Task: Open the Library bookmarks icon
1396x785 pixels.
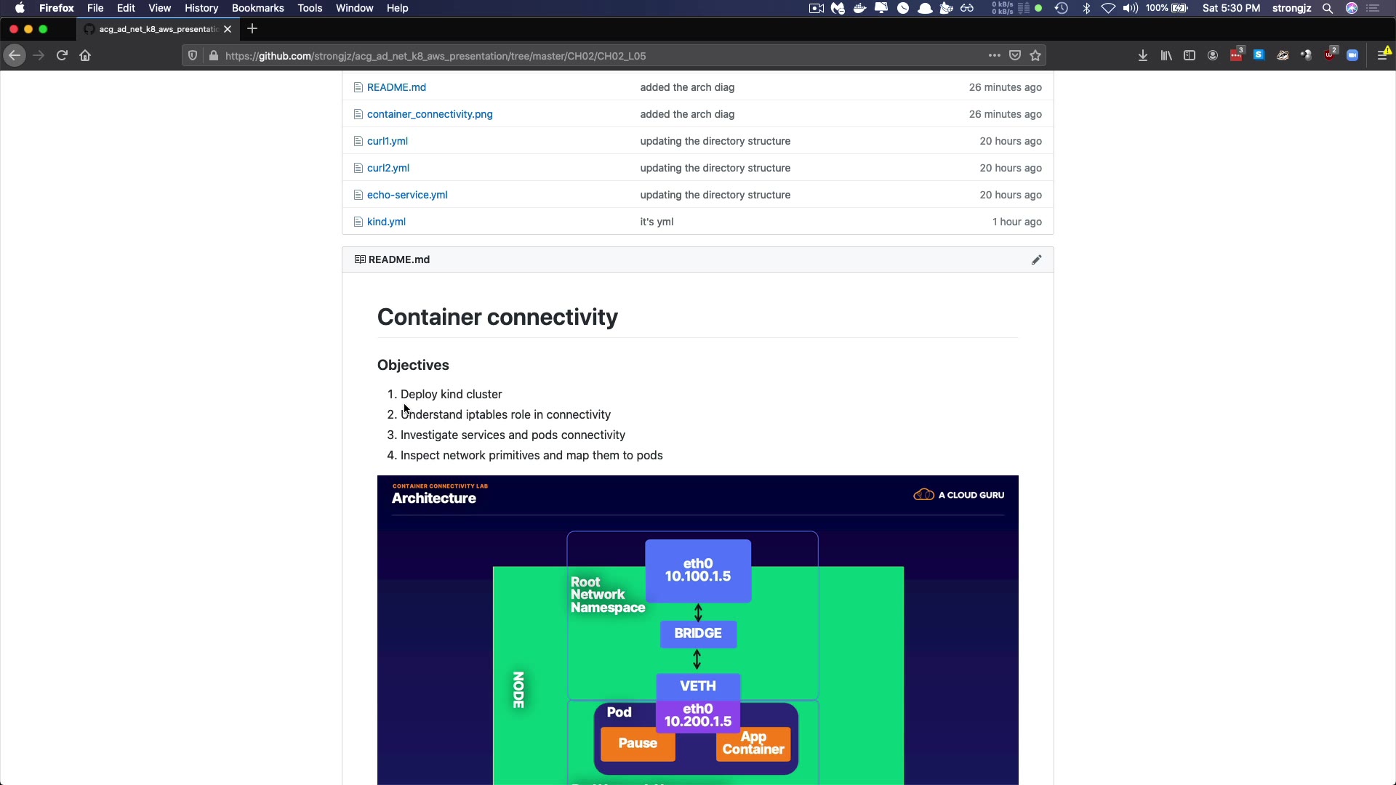Action: (x=1166, y=55)
